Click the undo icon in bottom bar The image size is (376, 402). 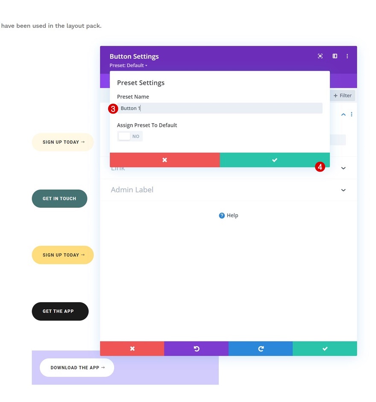(196, 349)
